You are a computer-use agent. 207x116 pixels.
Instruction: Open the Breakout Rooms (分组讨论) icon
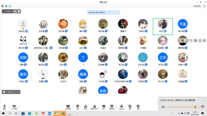122,107
